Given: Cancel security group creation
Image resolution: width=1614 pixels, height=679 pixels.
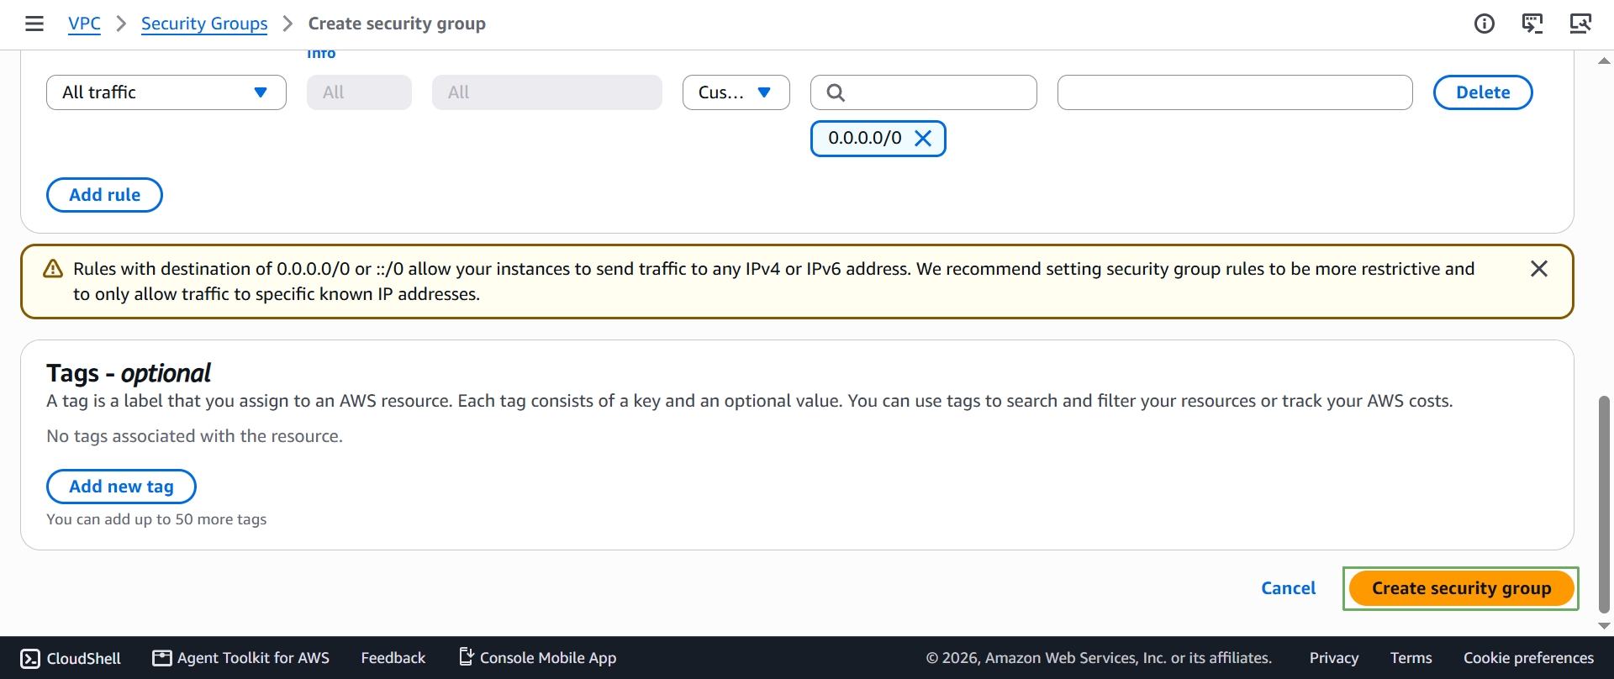Looking at the screenshot, I should (1289, 588).
